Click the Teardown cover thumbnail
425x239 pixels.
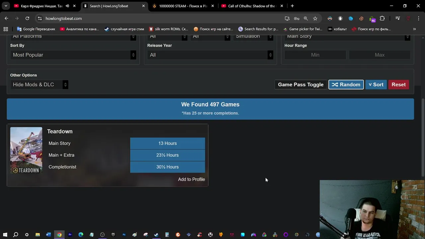(x=26, y=150)
